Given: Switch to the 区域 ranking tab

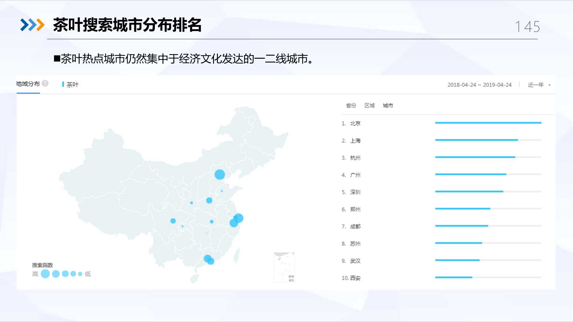Looking at the screenshot, I should click(369, 106).
